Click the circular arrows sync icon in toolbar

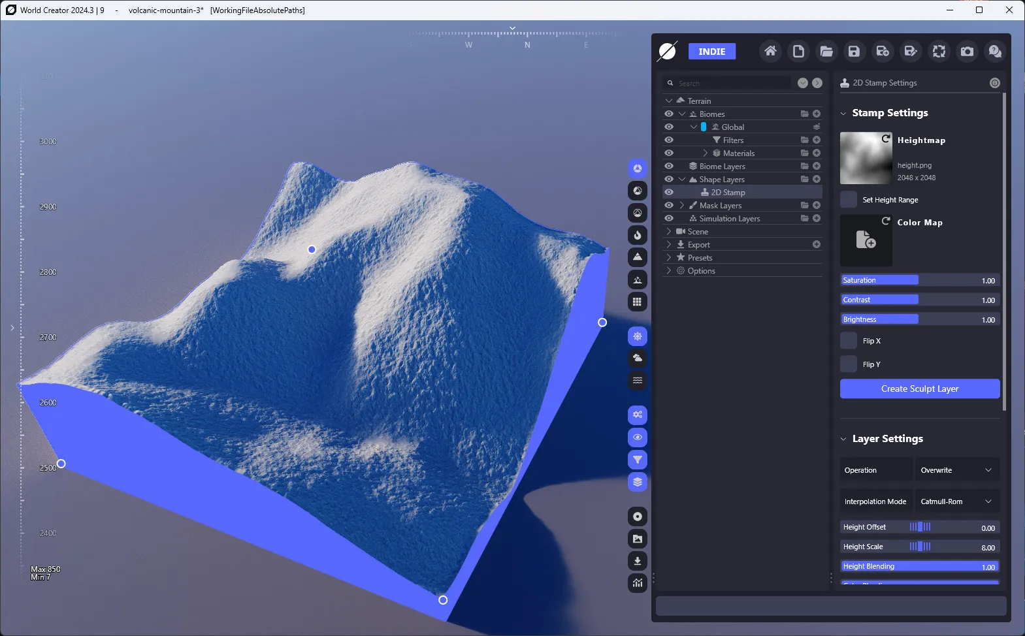[x=939, y=51]
